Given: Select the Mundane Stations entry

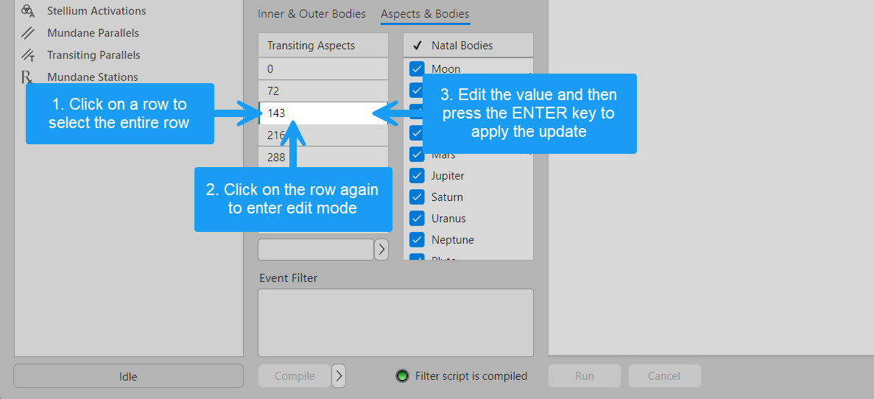Looking at the screenshot, I should click(x=93, y=77).
